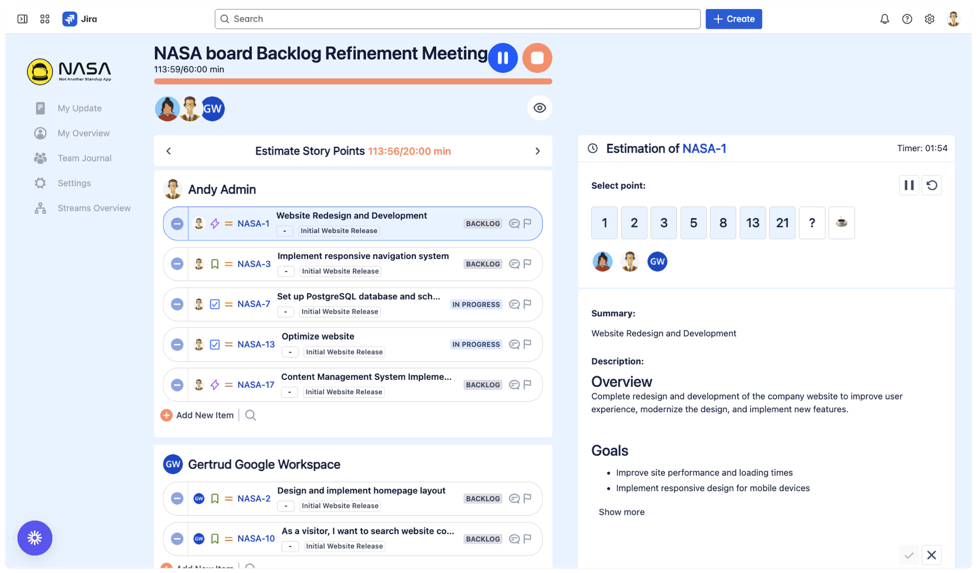Open Team Journal in the sidebar
977x573 pixels.
click(84, 158)
